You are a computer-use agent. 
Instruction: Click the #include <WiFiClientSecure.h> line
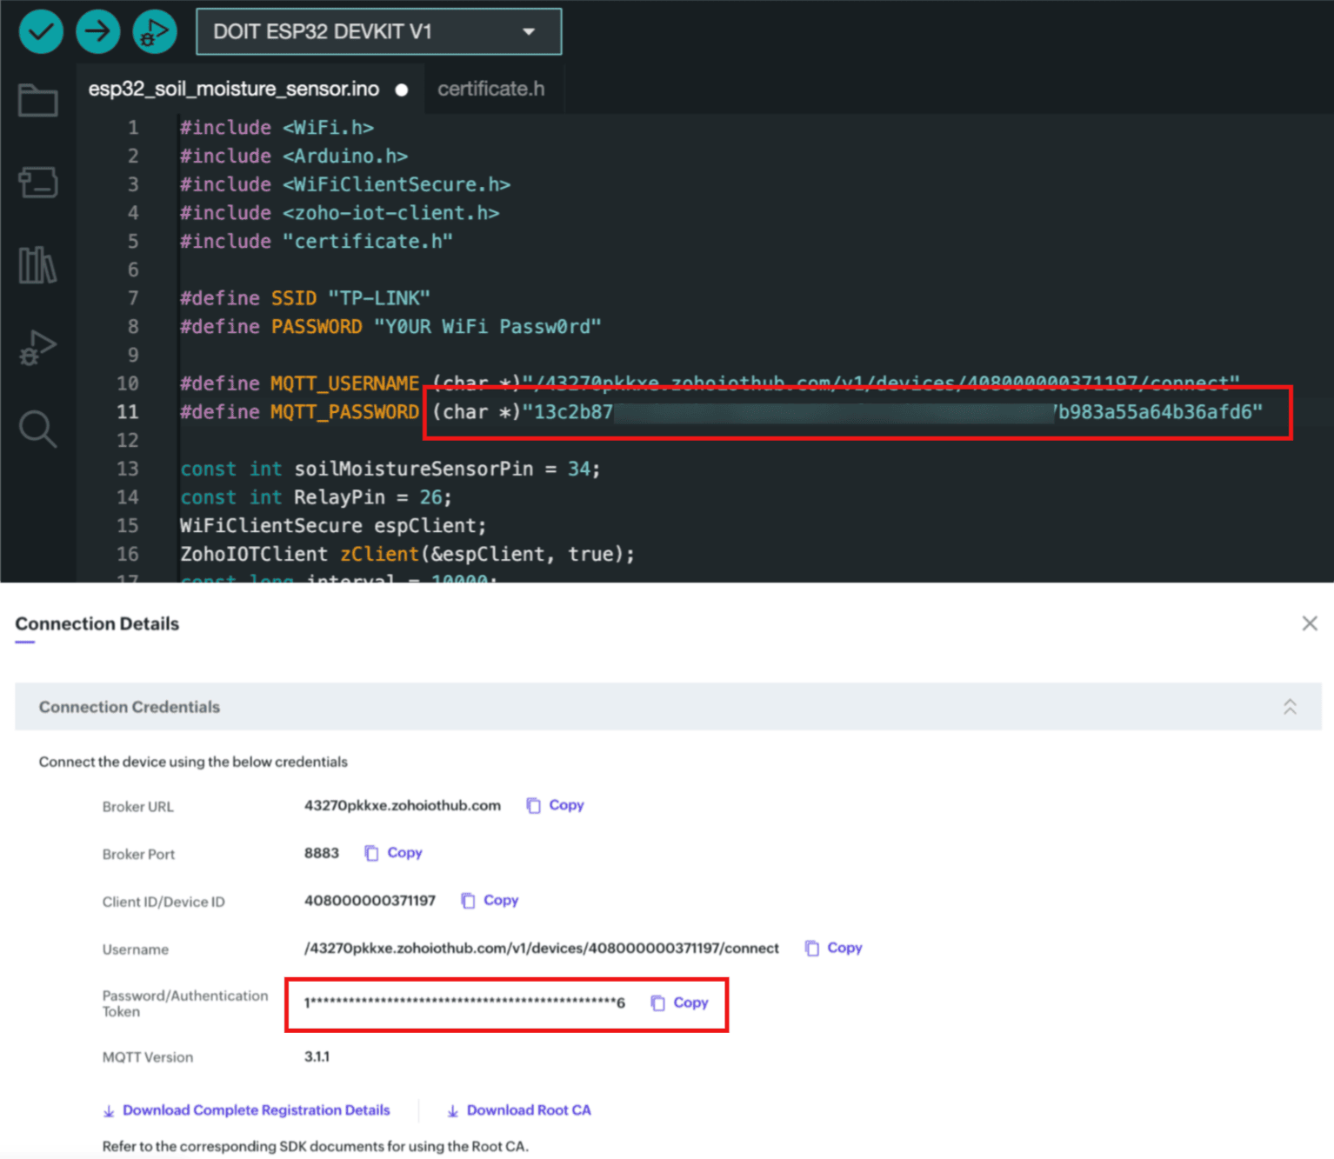tap(345, 184)
